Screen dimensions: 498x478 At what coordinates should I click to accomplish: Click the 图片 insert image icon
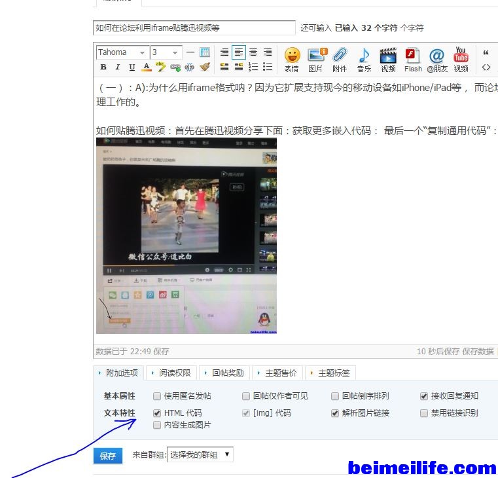point(317,58)
